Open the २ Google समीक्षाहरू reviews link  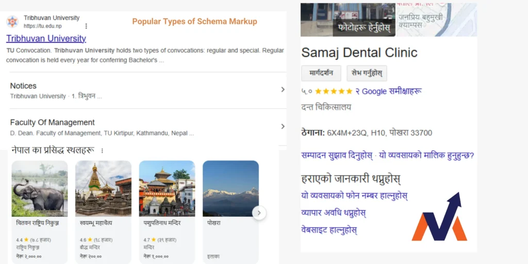click(x=389, y=91)
